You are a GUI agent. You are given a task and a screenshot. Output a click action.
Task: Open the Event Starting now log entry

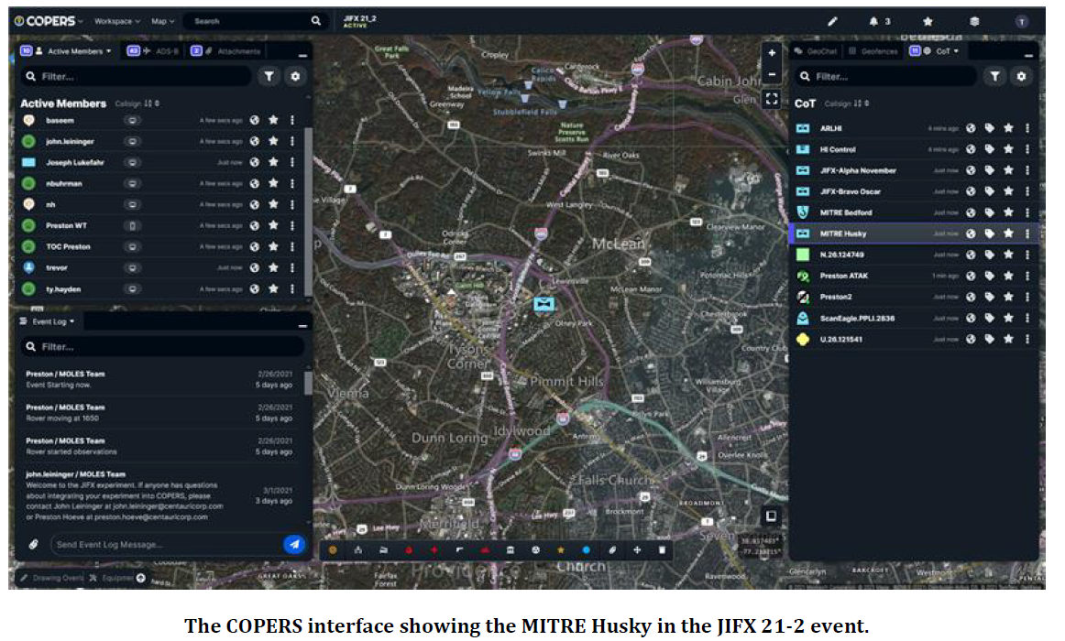coord(159,379)
